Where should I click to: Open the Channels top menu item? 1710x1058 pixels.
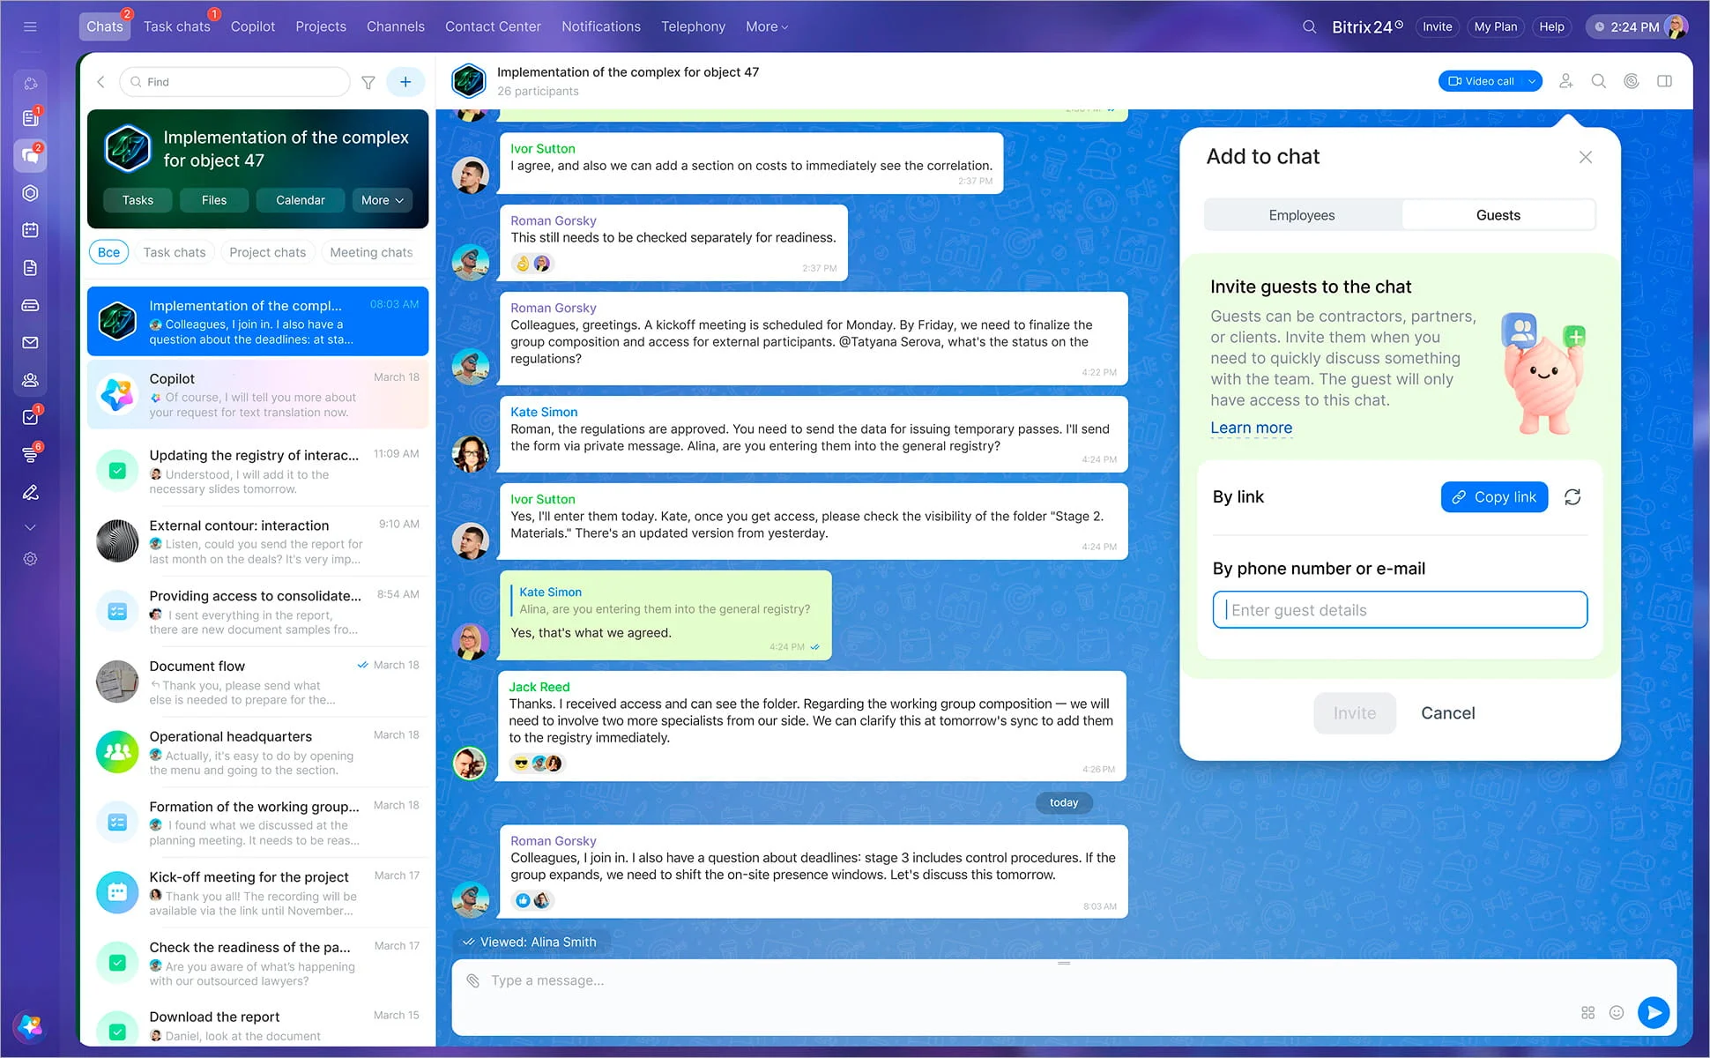pos(396,26)
